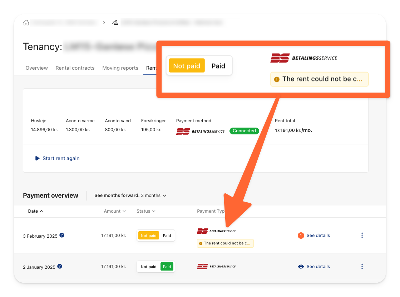400x297 pixels.
Task: Click the play icon beside Start rent again
Action: point(37,158)
